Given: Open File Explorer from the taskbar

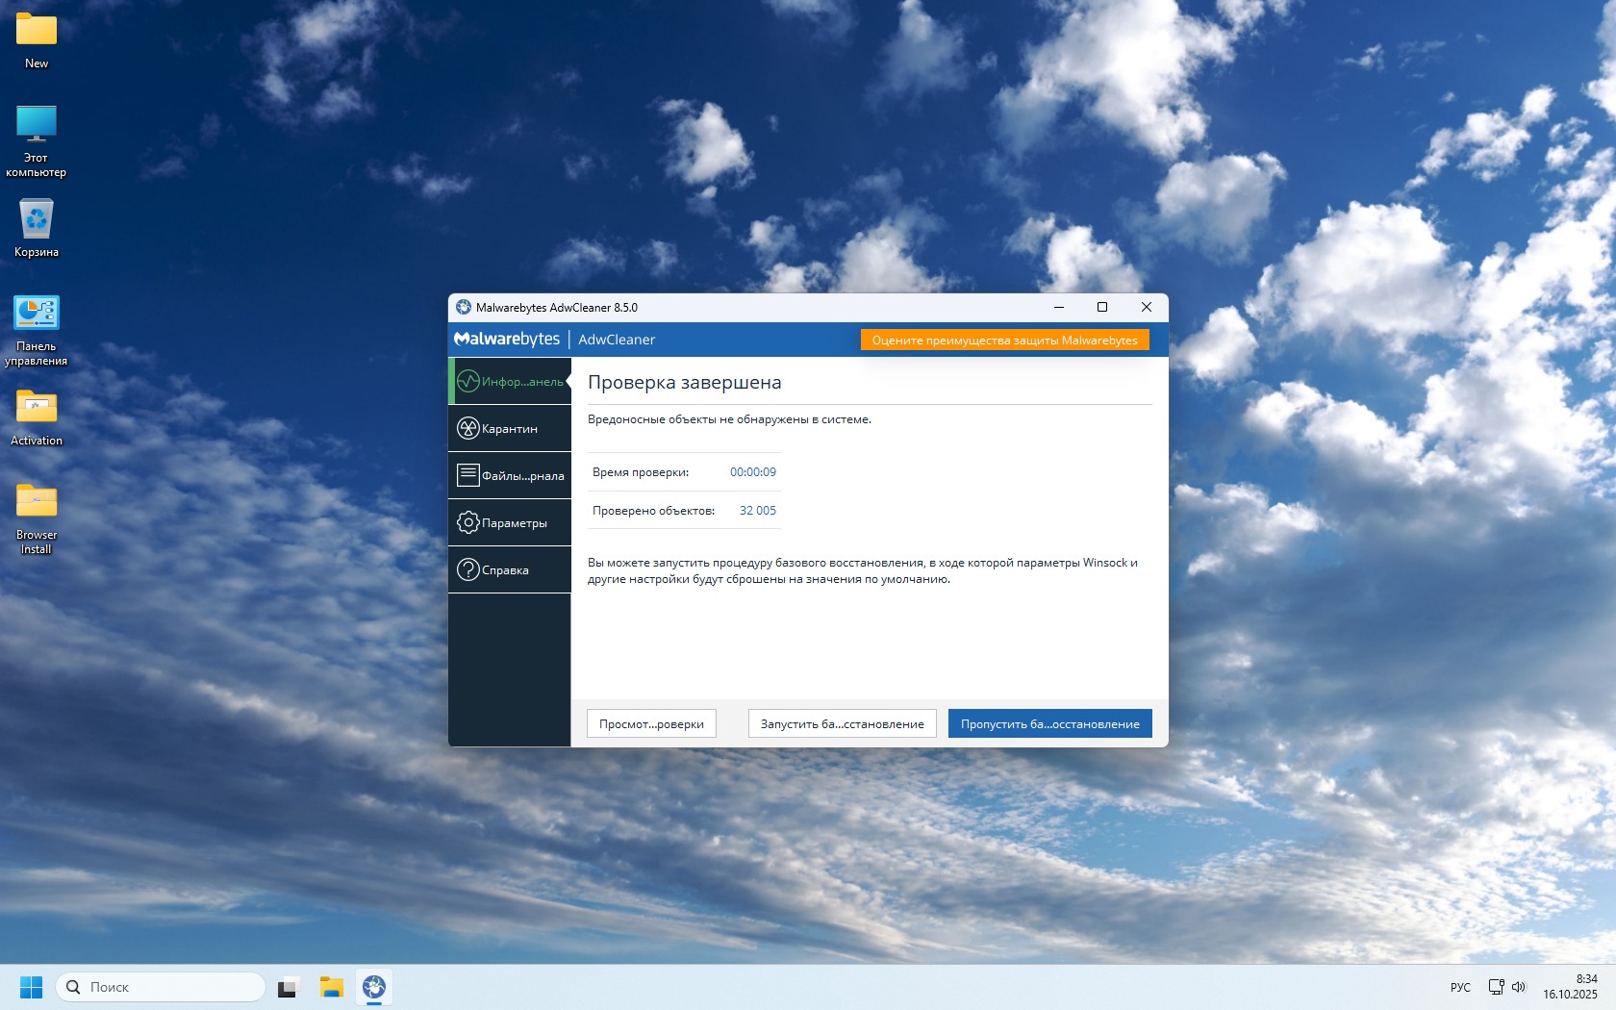Looking at the screenshot, I should click(332, 987).
